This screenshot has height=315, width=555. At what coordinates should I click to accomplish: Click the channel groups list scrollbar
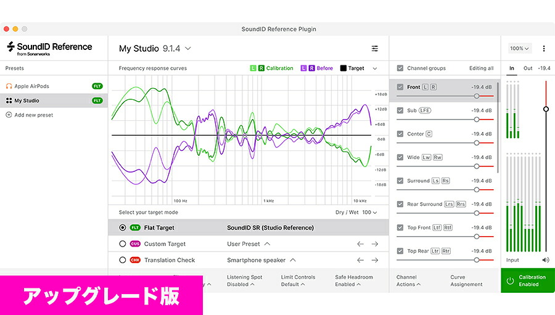498,128
